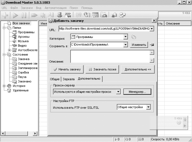Click description scrollbar down arrow

click(x=152, y=60)
